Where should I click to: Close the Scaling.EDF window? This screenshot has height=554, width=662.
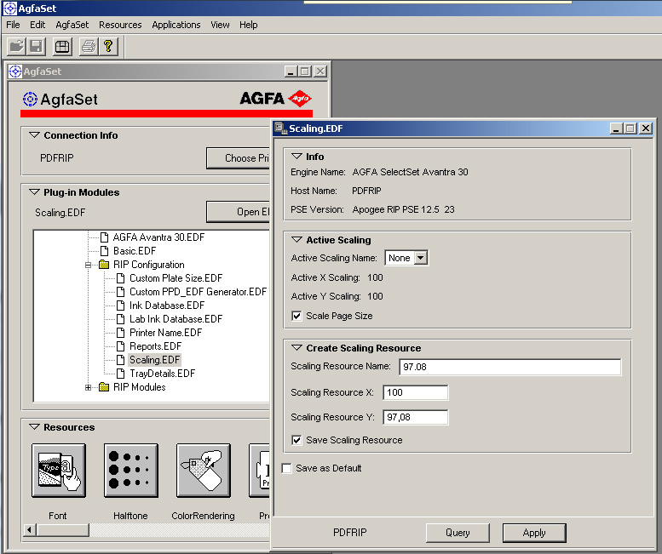(x=646, y=129)
